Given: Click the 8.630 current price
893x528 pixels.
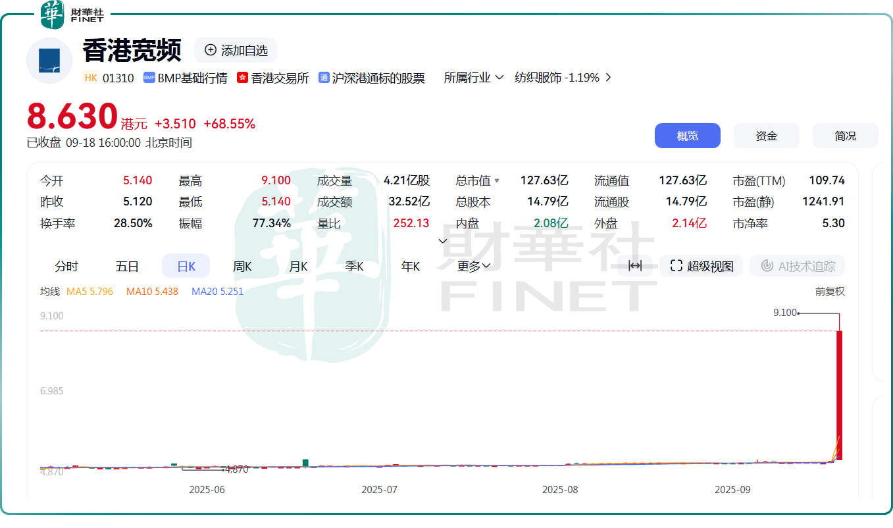Looking at the screenshot, I should [72, 117].
